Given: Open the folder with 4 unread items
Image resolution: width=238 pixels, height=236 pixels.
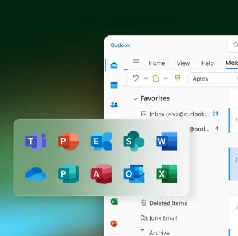Looking at the screenshot, I should [203, 129].
